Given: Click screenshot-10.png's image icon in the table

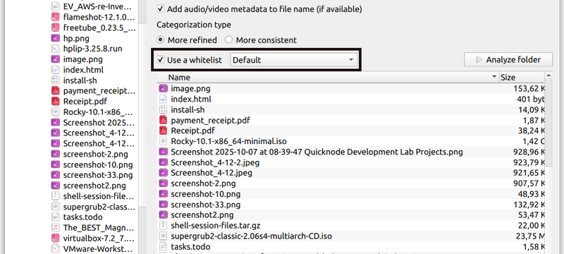Looking at the screenshot, I should pos(164,194).
